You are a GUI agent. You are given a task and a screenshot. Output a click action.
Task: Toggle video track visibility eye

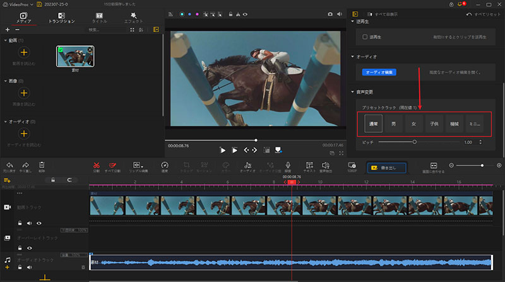(39, 223)
